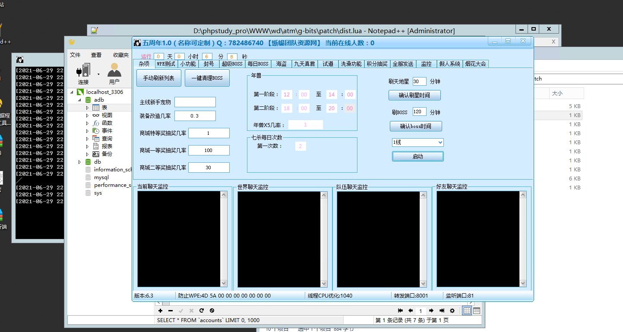The width and height of the screenshot is (623, 332).
Task: Click the delete record minus icon
Action: (171, 310)
